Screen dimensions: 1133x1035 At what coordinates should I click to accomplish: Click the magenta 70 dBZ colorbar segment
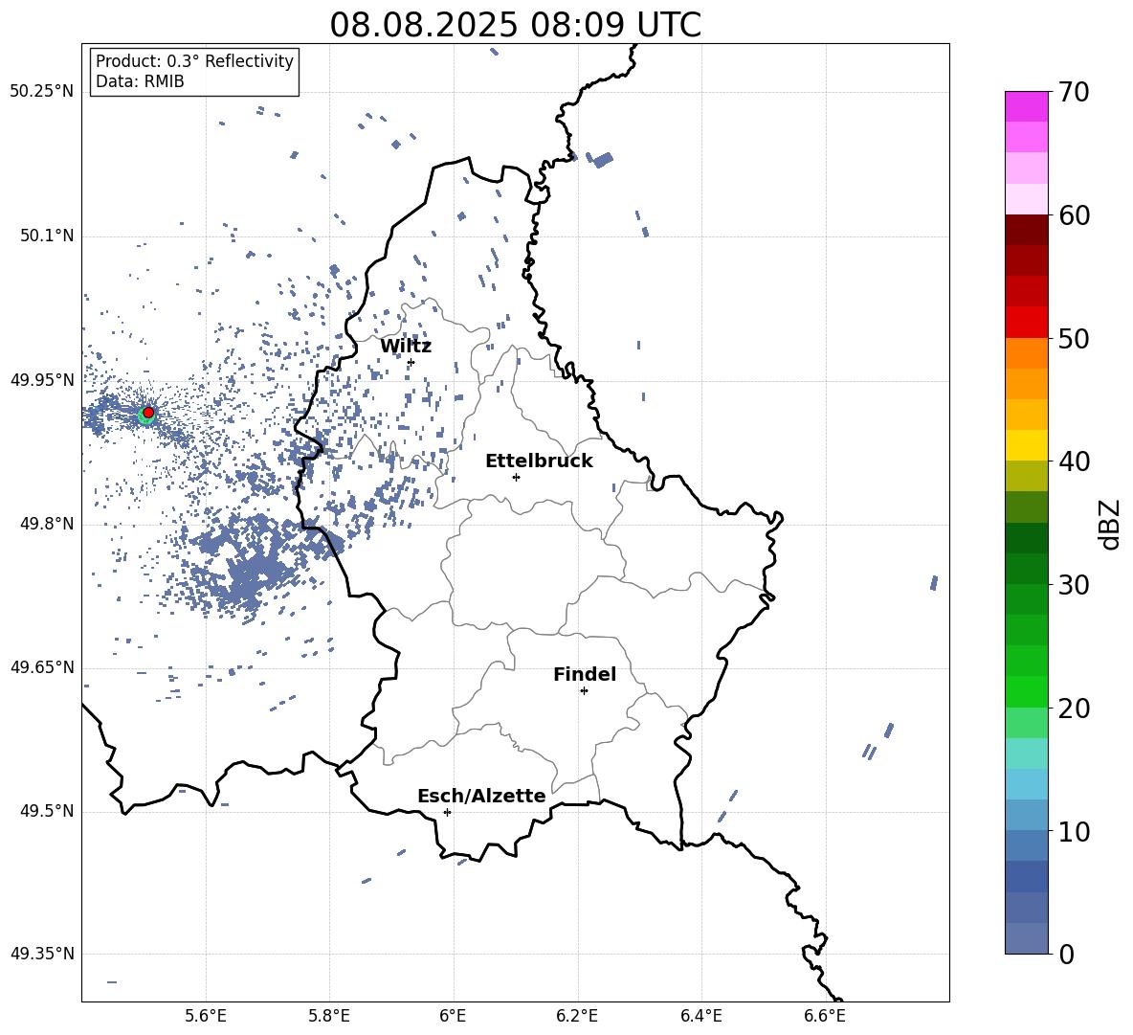(x=1026, y=106)
